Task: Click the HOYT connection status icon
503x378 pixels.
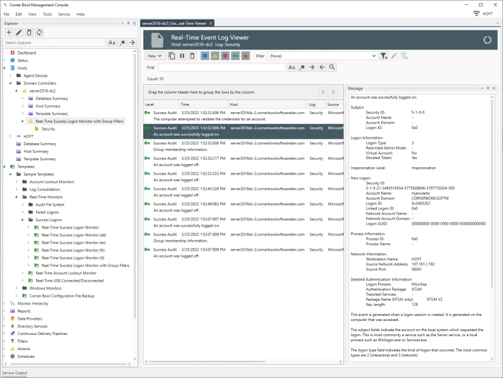Action: pyautogui.click(x=476, y=14)
